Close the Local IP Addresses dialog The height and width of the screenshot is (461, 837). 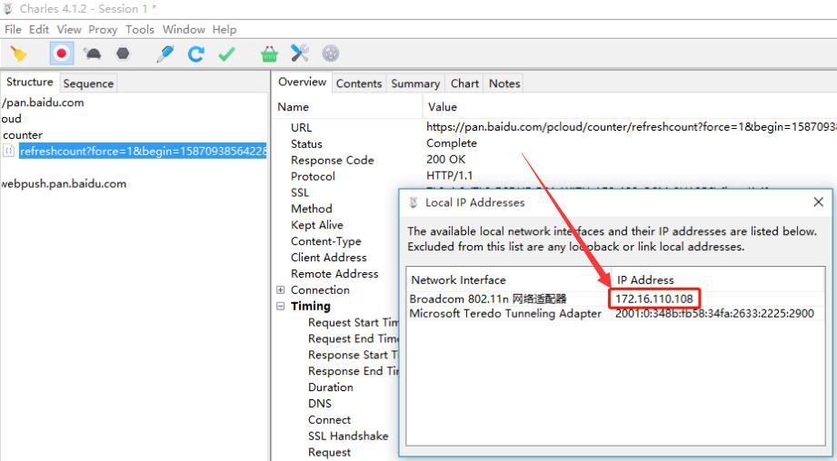coord(818,202)
